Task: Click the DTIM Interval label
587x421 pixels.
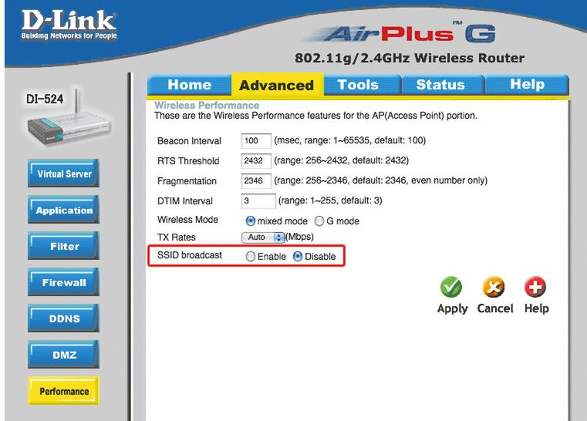Action: pos(185,201)
